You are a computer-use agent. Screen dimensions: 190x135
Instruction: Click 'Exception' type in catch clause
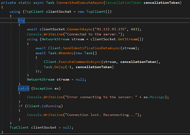tap(43, 89)
